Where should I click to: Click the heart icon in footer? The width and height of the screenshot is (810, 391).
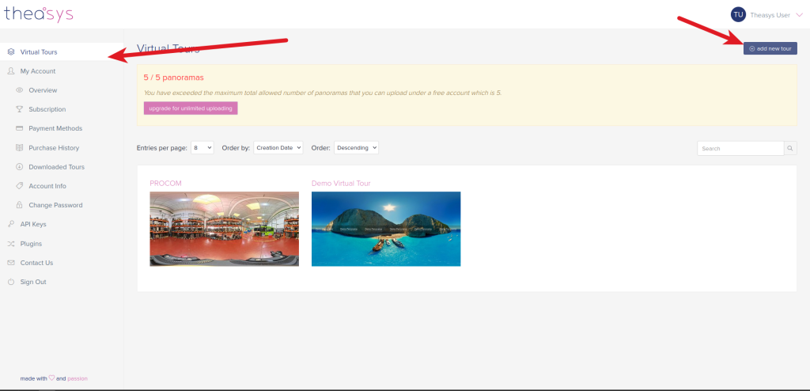pyautogui.click(x=51, y=378)
